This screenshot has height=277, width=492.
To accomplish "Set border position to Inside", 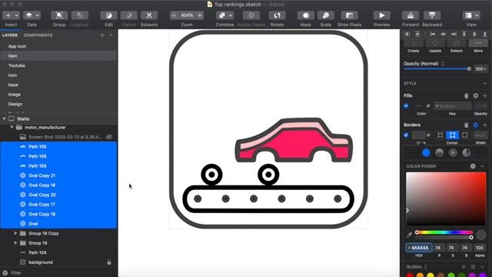I will (440, 135).
